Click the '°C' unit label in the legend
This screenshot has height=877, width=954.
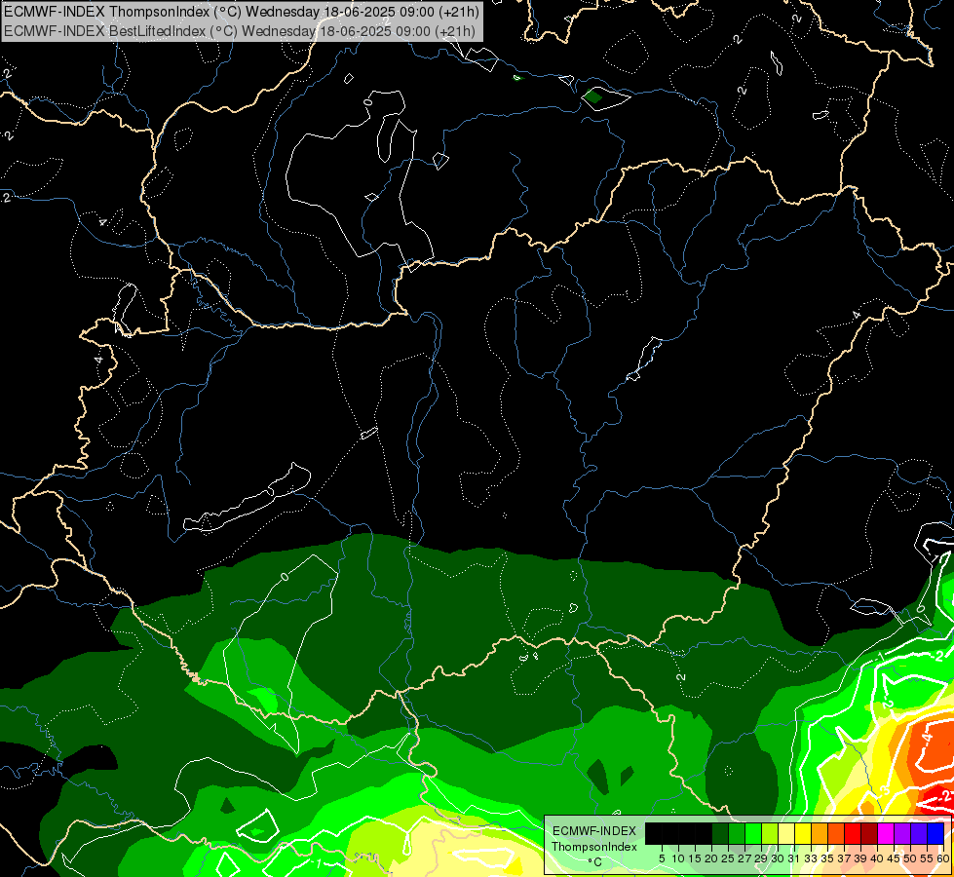(x=595, y=861)
